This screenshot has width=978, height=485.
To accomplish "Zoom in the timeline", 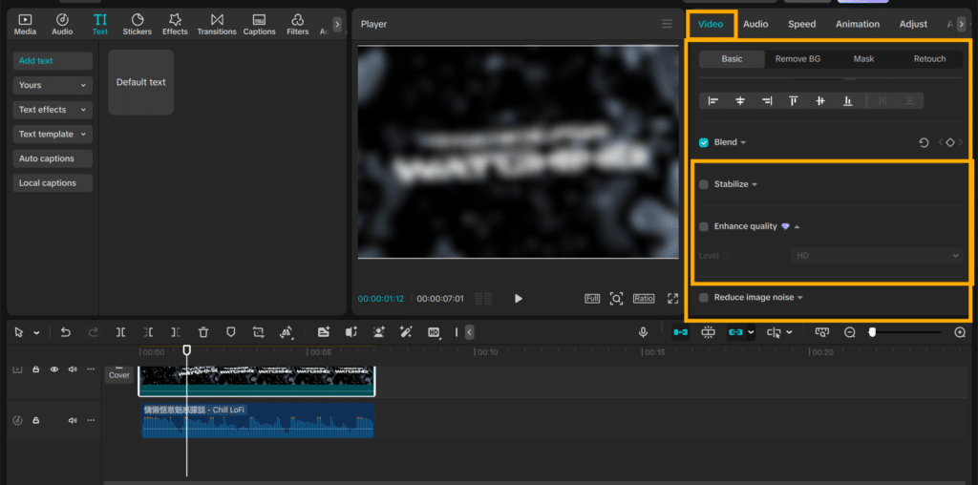I will (960, 333).
